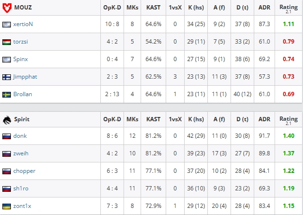Open zweih's player profile link
The image size is (303, 215).
(x=21, y=153)
